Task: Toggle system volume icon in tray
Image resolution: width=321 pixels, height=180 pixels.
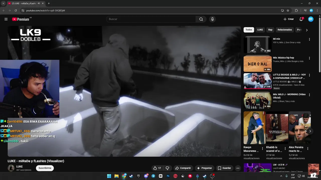Action: [303, 176]
